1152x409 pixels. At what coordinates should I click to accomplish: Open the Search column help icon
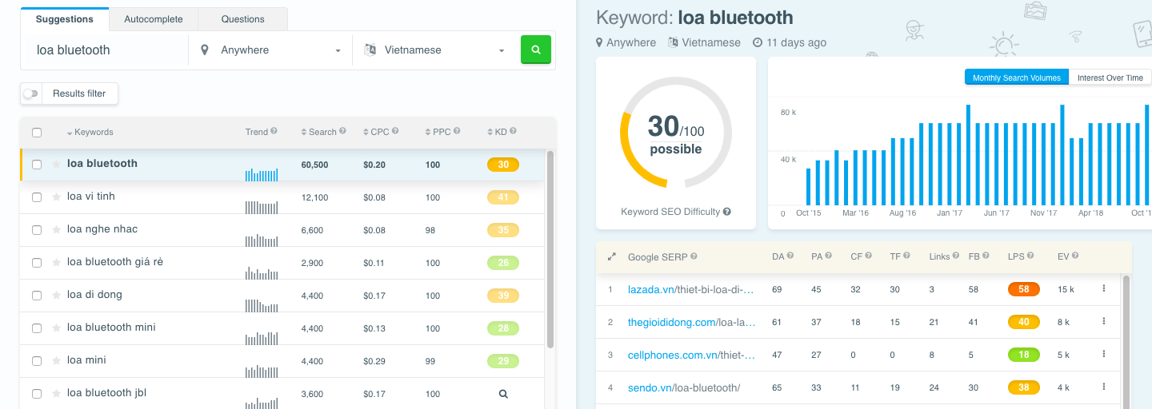click(342, 131)
